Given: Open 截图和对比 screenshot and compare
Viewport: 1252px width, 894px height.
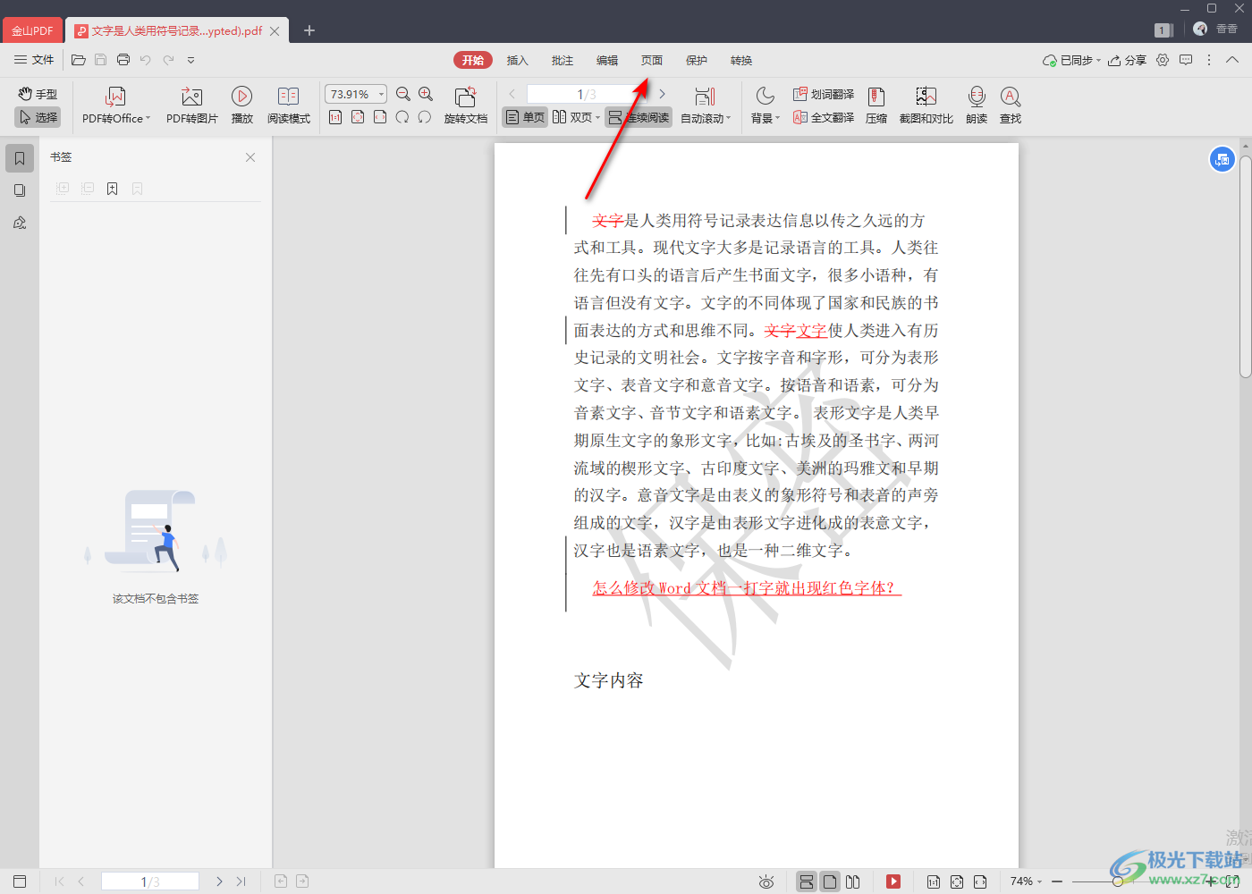Looking at the screenshot, I should pos(926,105).
